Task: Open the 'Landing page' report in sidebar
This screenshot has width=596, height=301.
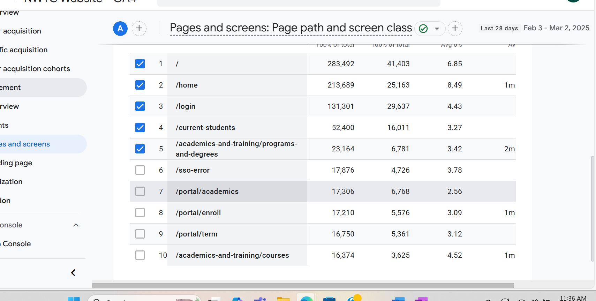Action: pos(16,163)
